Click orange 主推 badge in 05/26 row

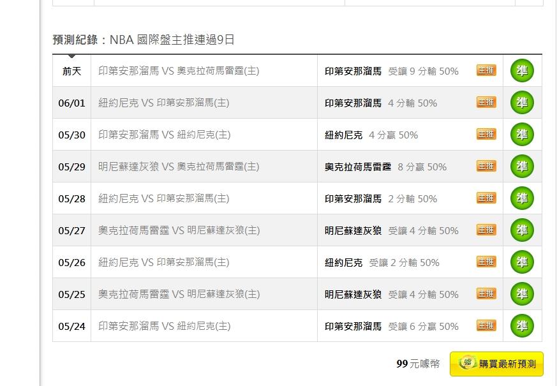[486, 262]
